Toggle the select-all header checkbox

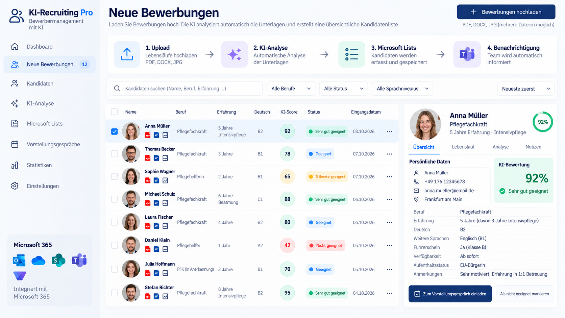[x=115, y=112]
